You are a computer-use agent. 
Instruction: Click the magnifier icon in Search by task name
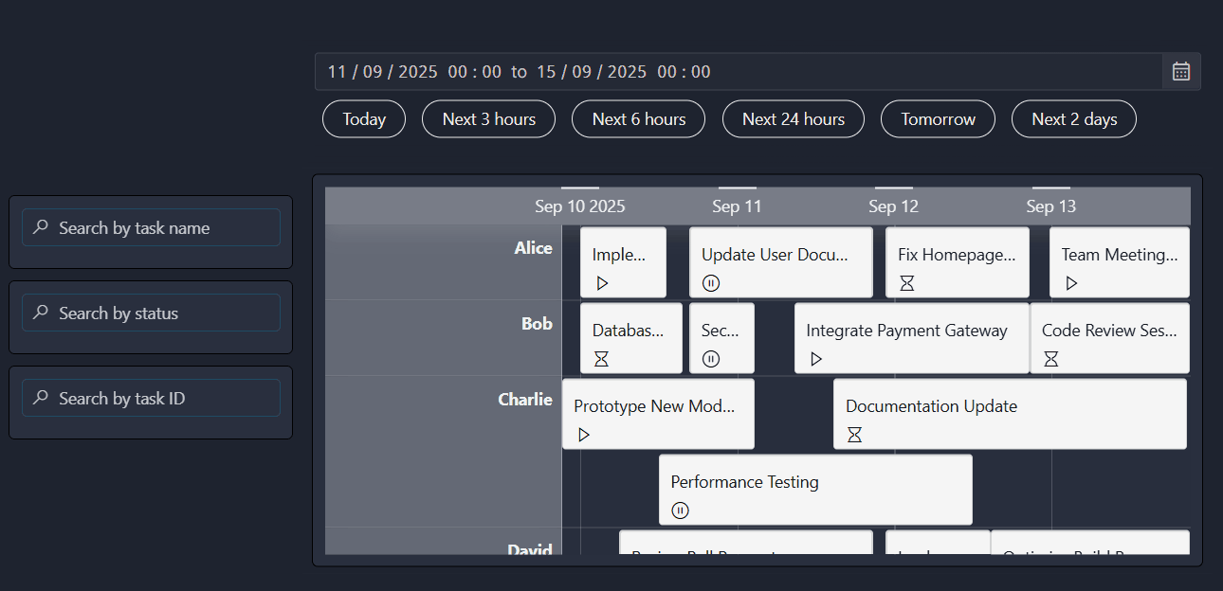click(39, 227)
